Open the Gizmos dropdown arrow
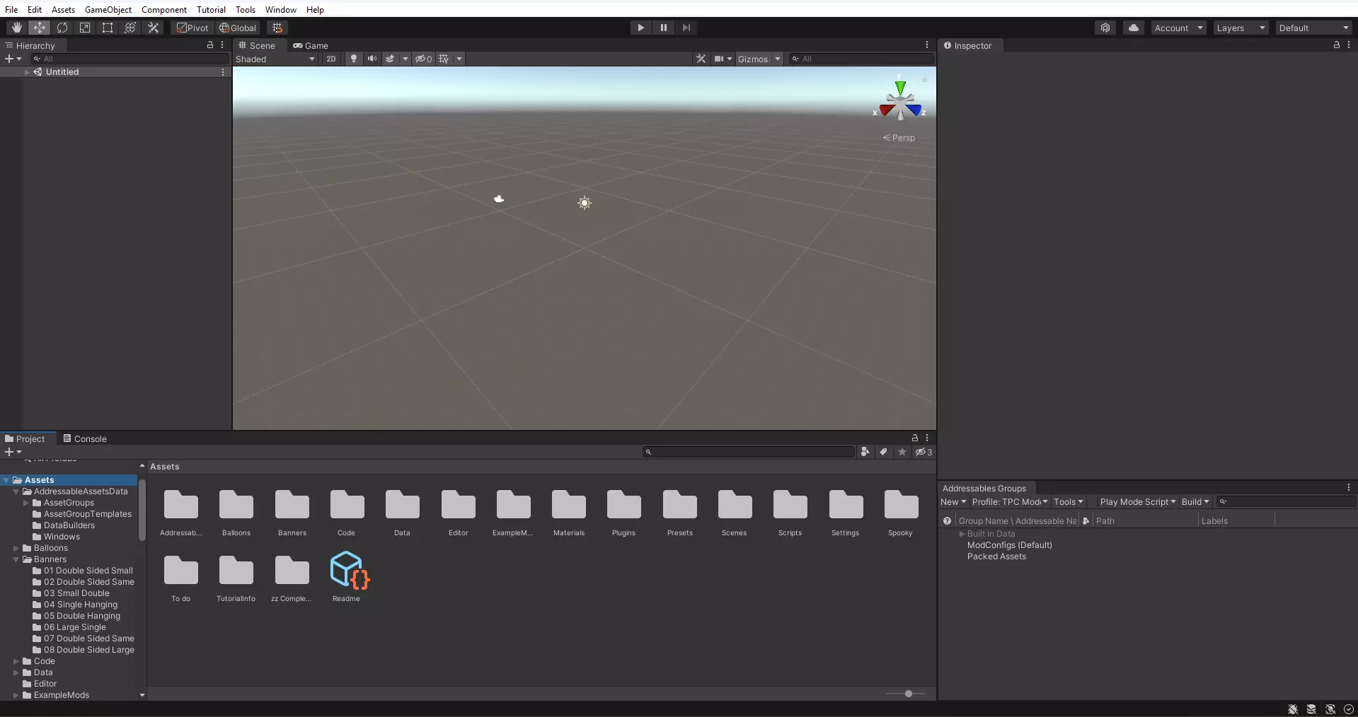Image resolution: width=1358 pixels, height=717 pixels. pos(778,59)
